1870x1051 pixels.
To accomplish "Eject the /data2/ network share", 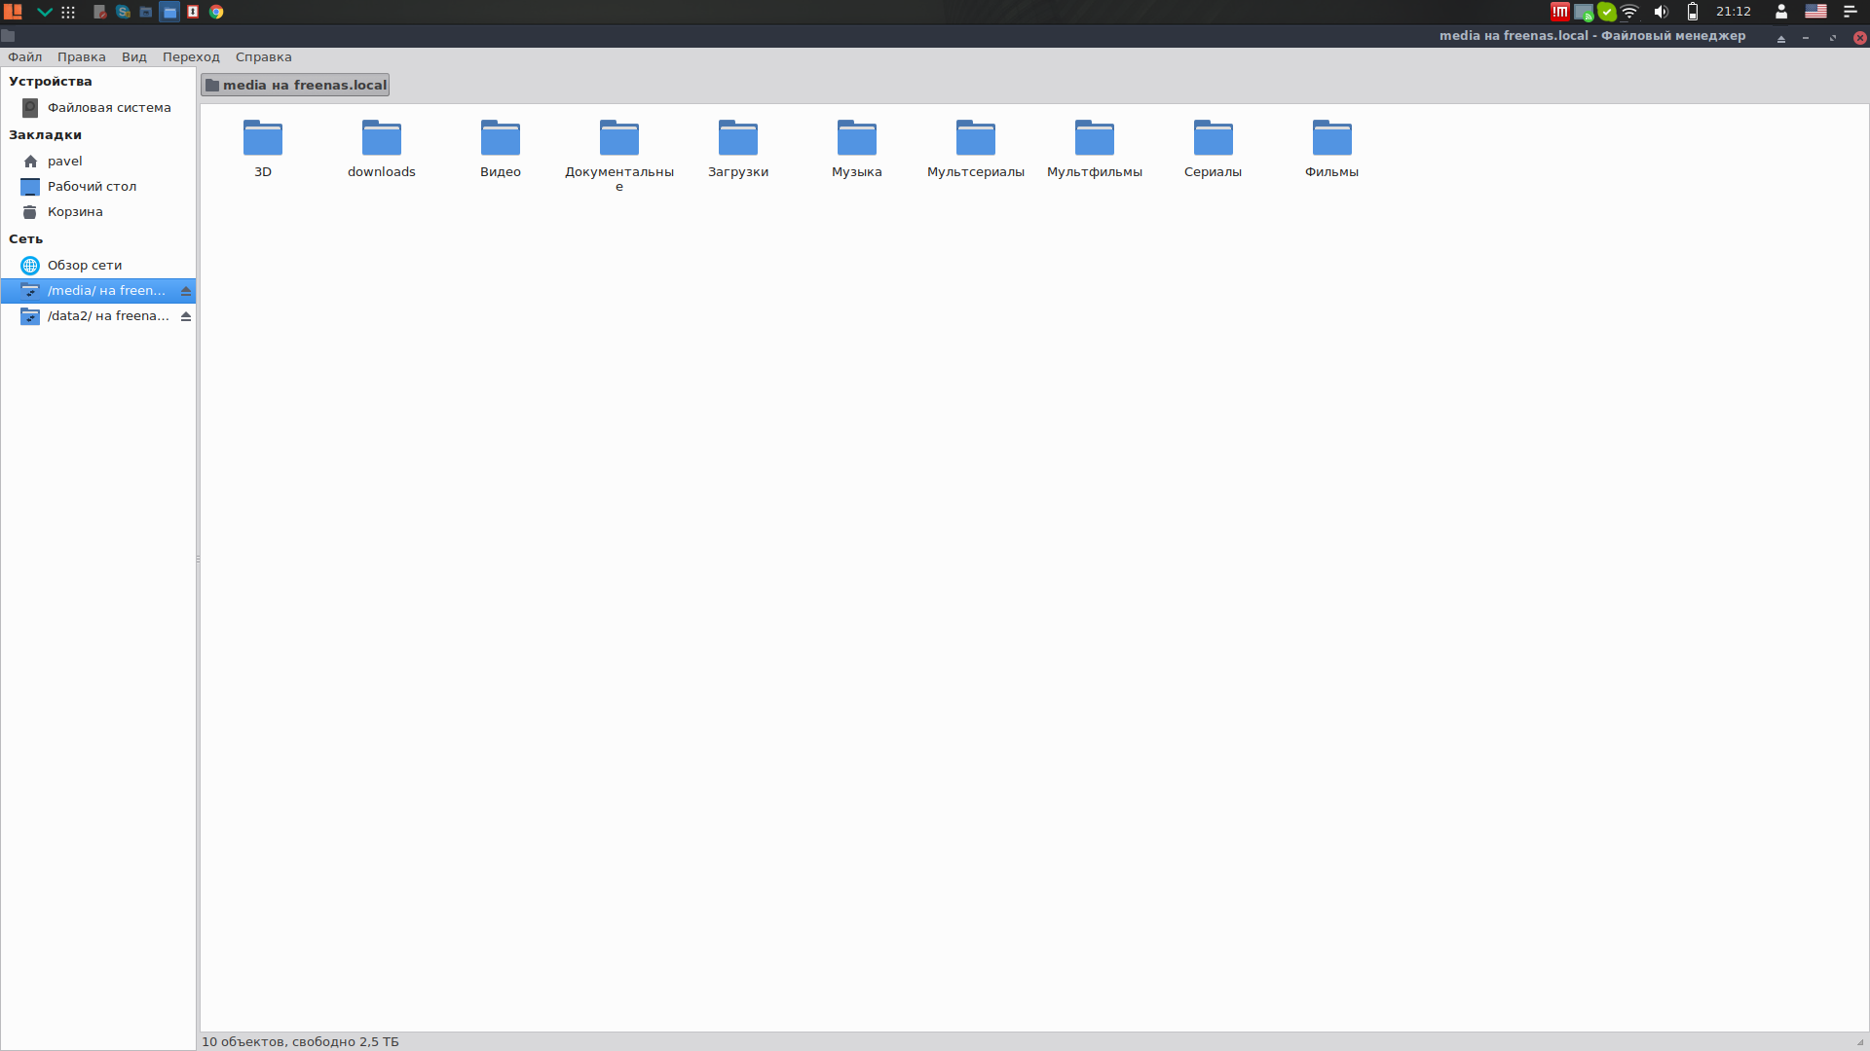I will pyautogui.click(x=185, y=316).
